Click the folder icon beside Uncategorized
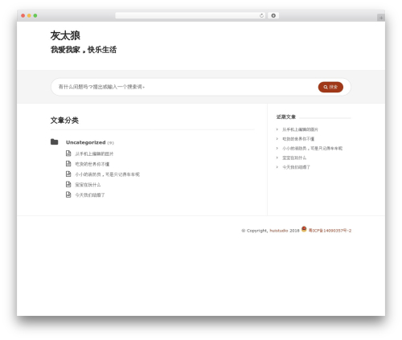This screenshot has height=340, width=402. (x=55, y=141)
